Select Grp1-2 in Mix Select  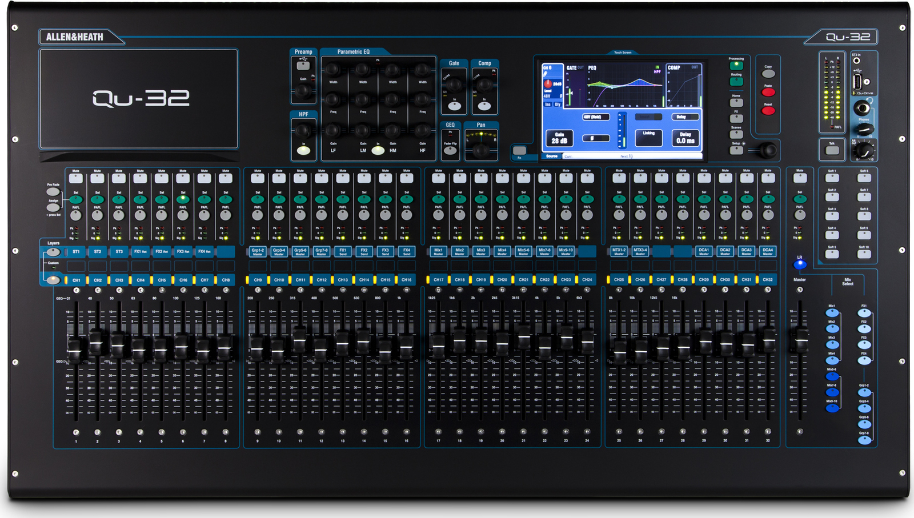tap(864, 392)
